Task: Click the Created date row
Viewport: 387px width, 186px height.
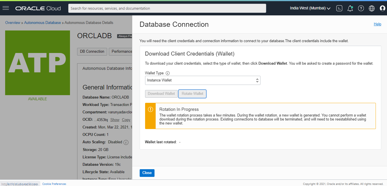Action: tap(107, 127)
